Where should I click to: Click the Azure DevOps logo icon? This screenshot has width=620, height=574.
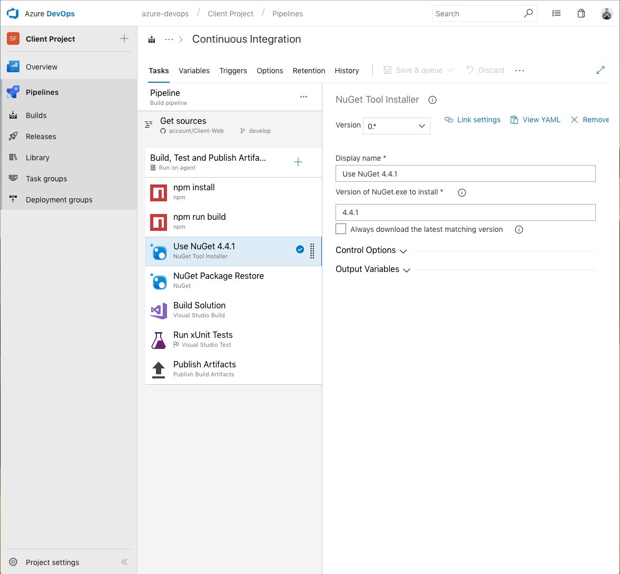13,14
